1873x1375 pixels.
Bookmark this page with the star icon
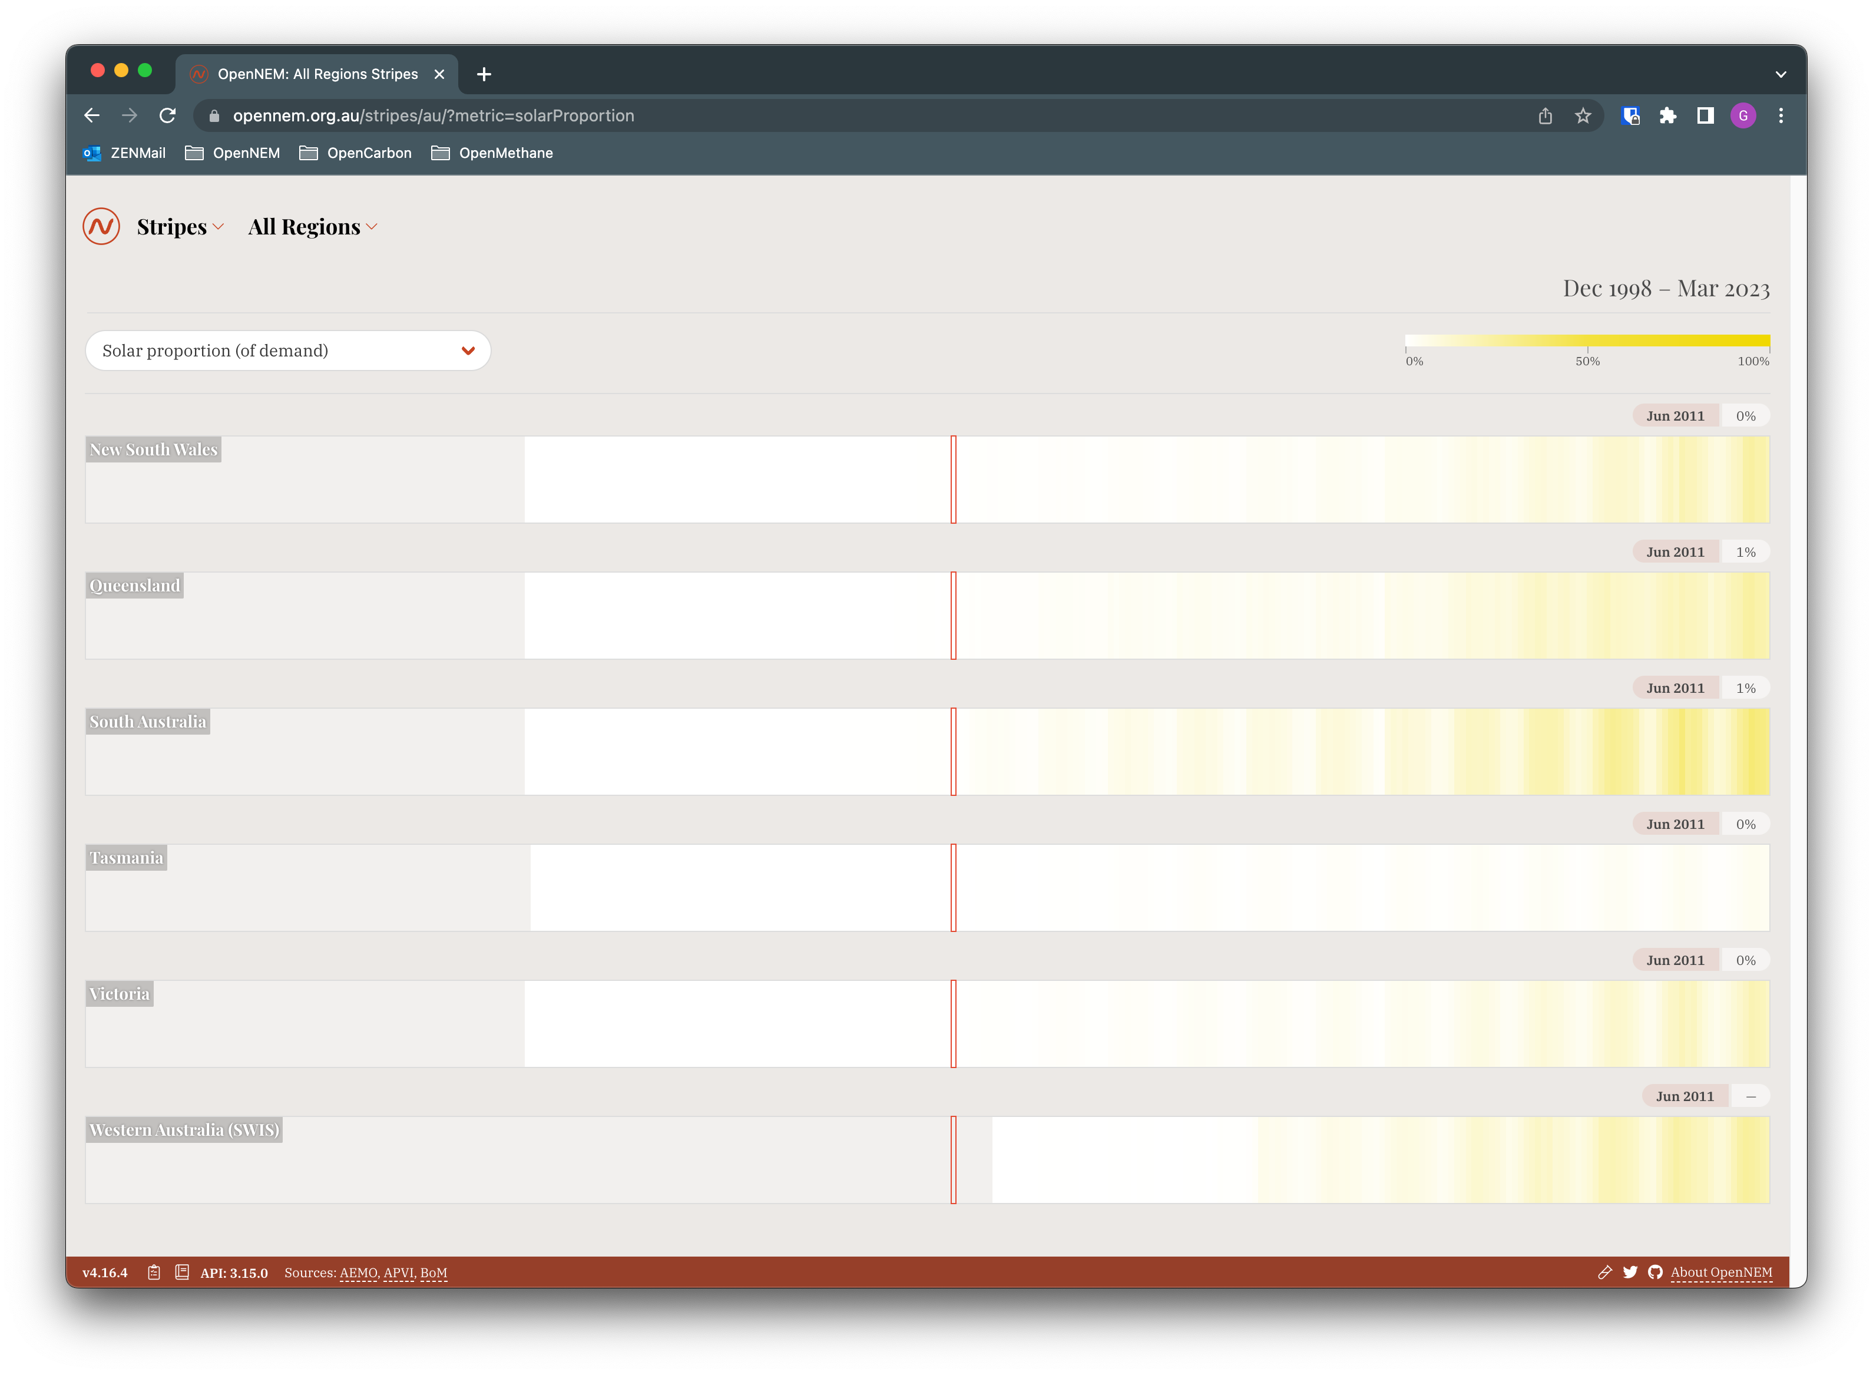coord(1583,115)
